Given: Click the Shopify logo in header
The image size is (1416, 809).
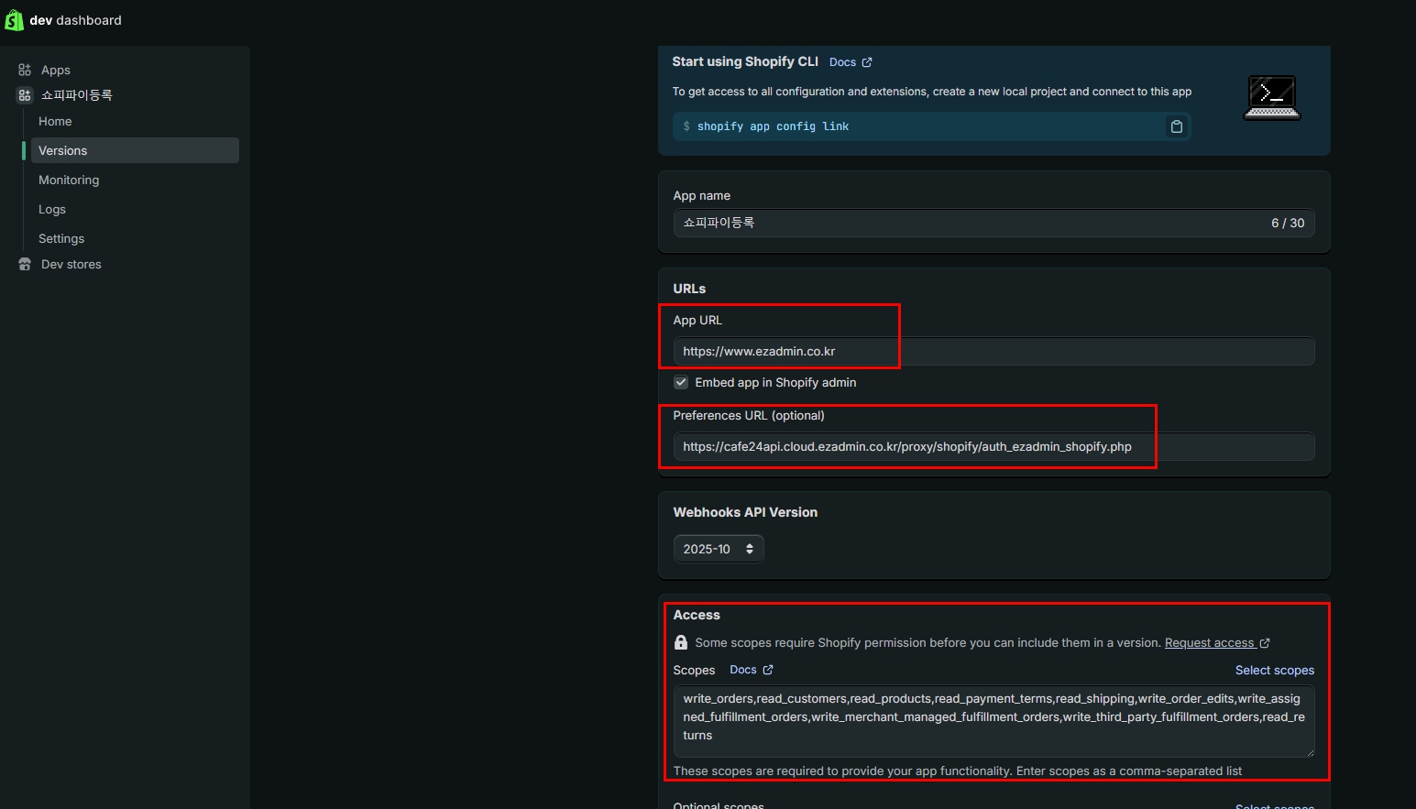Looking at the screenshot, I should tap(14, 20).
